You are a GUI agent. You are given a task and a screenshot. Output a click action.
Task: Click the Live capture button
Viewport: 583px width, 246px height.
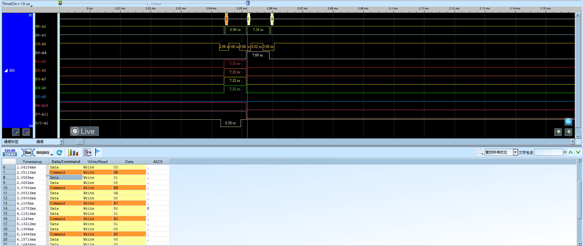coord(84,131)
